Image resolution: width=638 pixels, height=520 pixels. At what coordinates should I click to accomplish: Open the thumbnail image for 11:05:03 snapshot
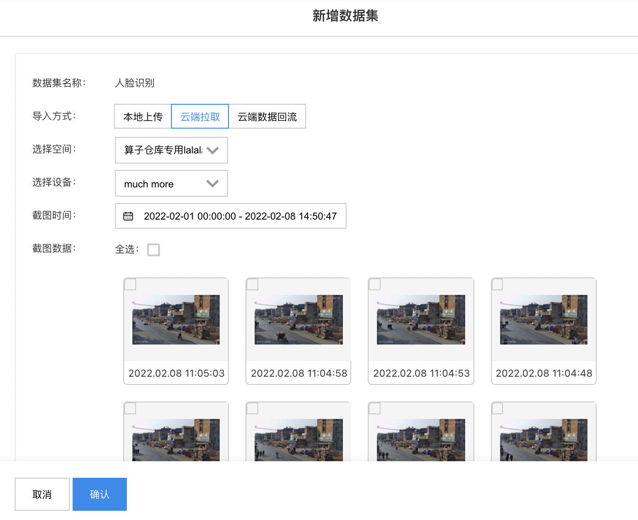176,320
